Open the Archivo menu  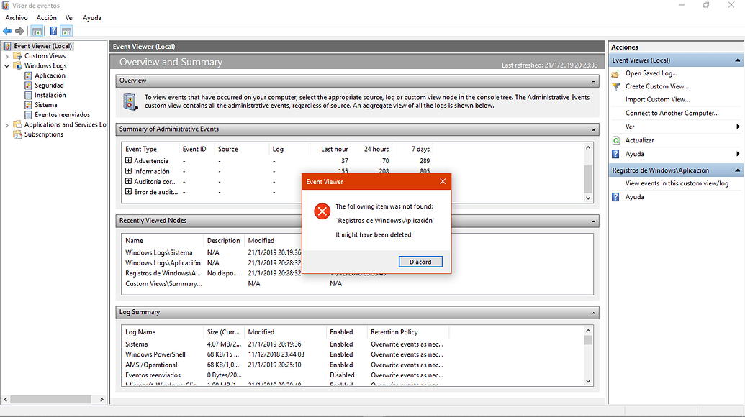tap(17, 17)
